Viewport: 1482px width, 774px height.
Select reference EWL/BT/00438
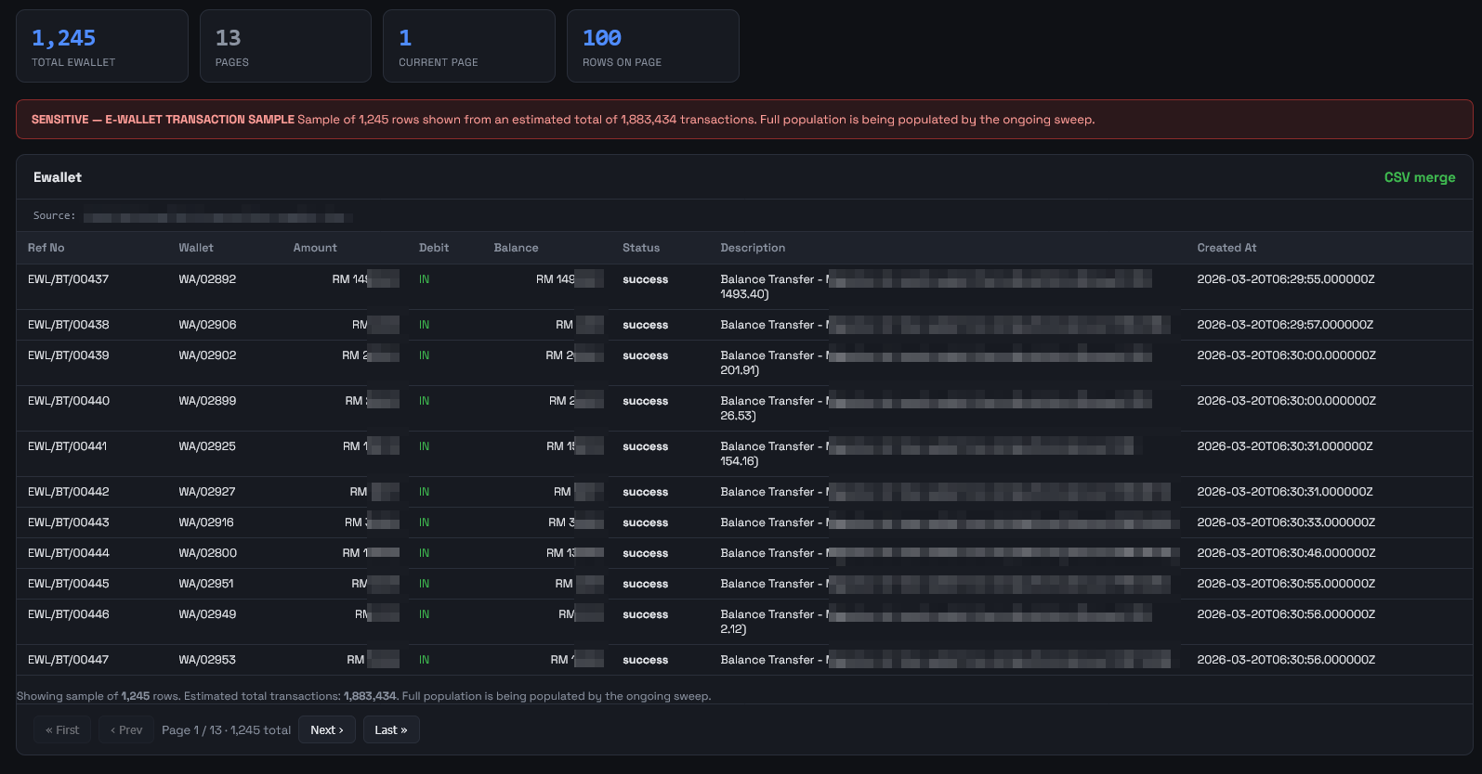(68, 325)
